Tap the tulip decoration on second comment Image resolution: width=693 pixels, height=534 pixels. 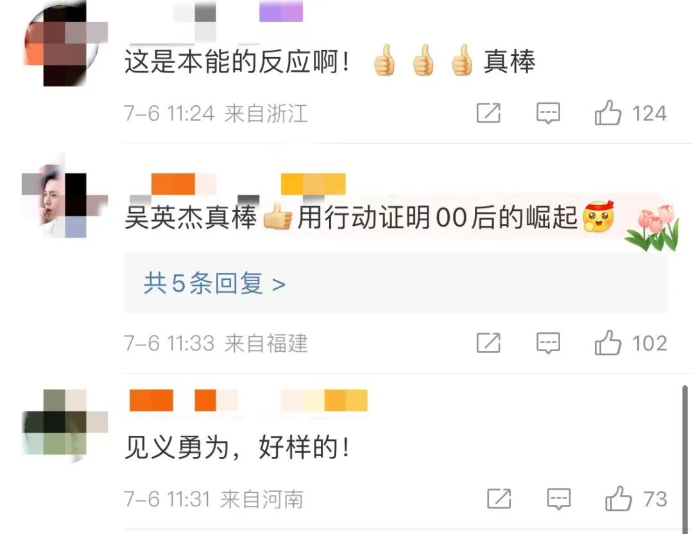pyautogui.click(x=653, y=228)
